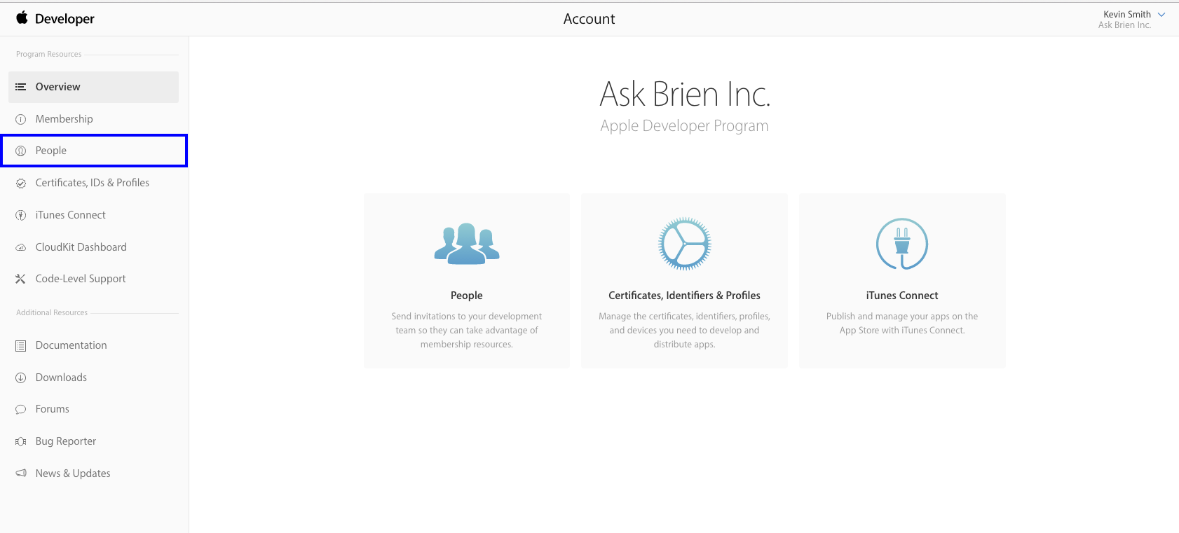Click the Additional Resources section label

pyautogui.click(x=52, y=312)
